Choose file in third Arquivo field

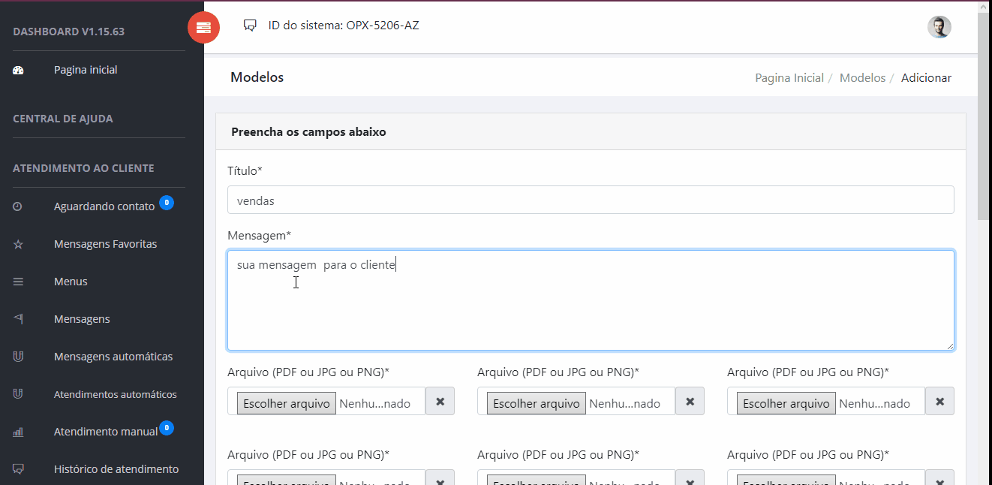coord(786,403)
